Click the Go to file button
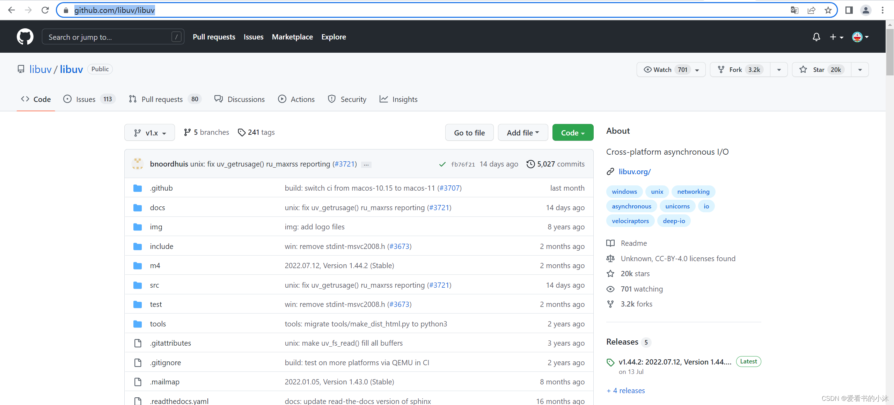894x405 pixels. (469, 133)
